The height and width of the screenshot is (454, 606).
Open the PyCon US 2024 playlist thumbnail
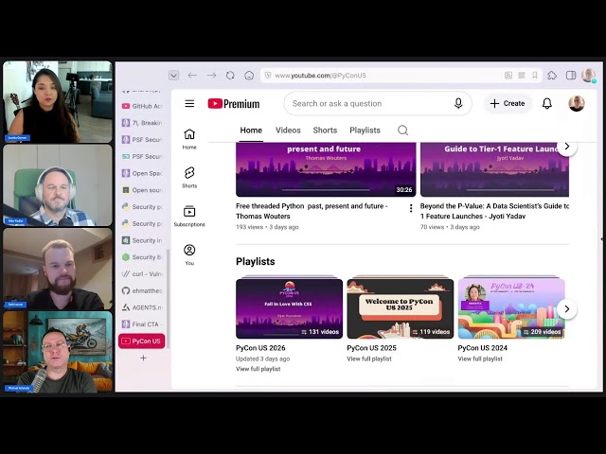(511, 307)
